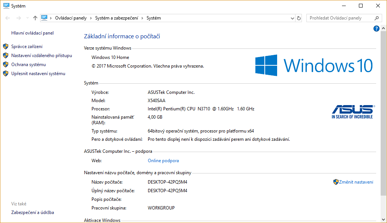This screenshot has width=387, height=223.
Task: Click the shield icon beside Ochrana systému
Action: [x=6, y=65]
